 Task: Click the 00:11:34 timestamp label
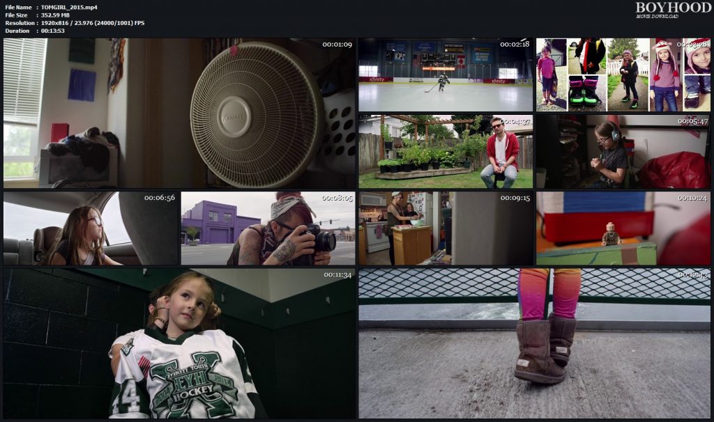337,274
